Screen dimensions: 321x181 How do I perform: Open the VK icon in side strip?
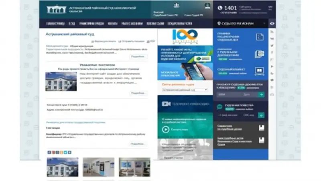pyautogui.click(x=272, y=38)
